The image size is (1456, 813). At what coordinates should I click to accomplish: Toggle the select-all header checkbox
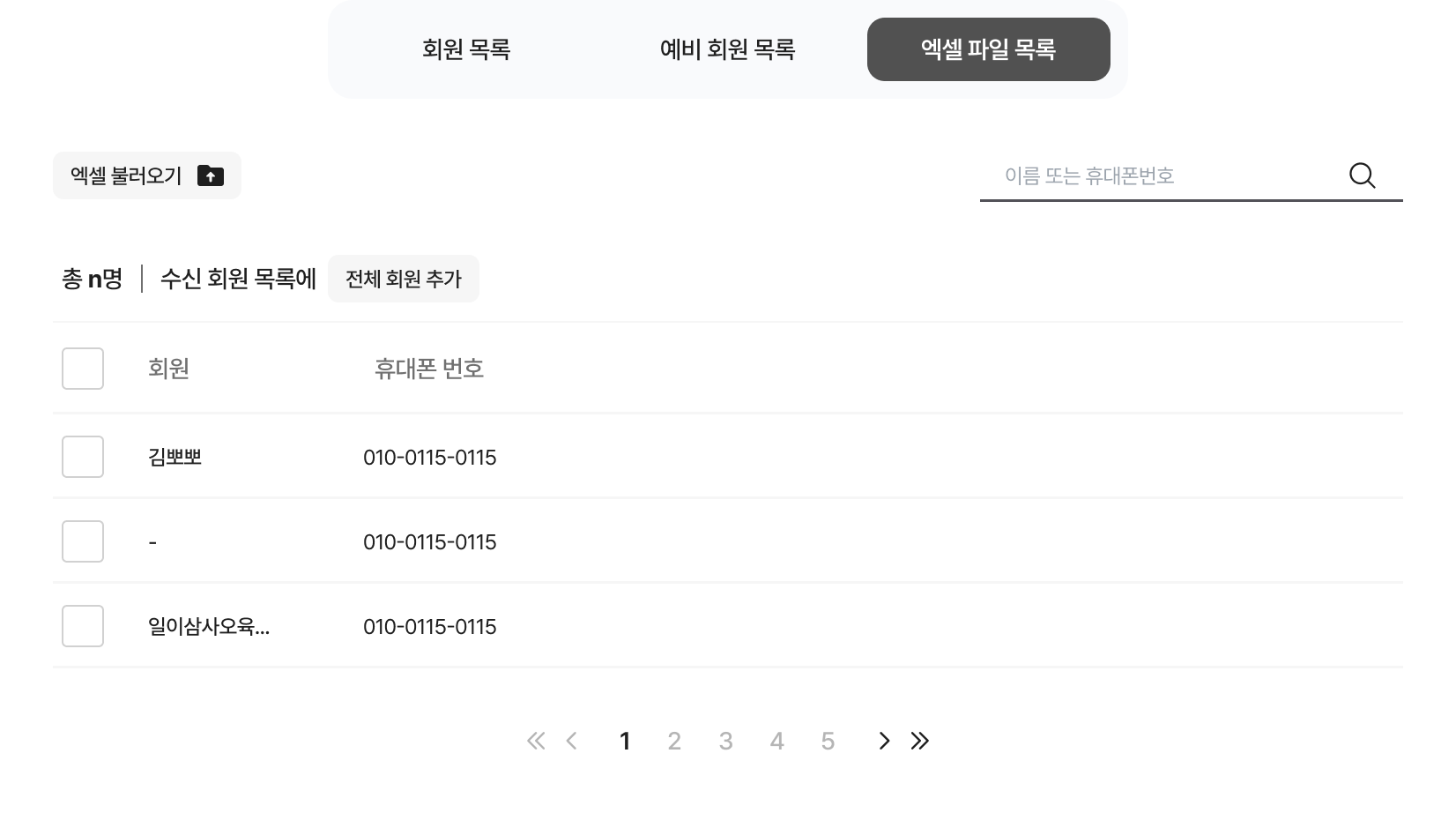[83, 369]
